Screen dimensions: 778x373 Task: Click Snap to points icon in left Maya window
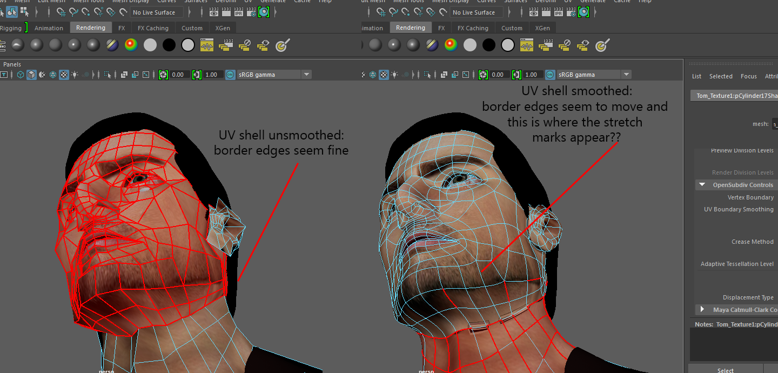tap(86, 11)
